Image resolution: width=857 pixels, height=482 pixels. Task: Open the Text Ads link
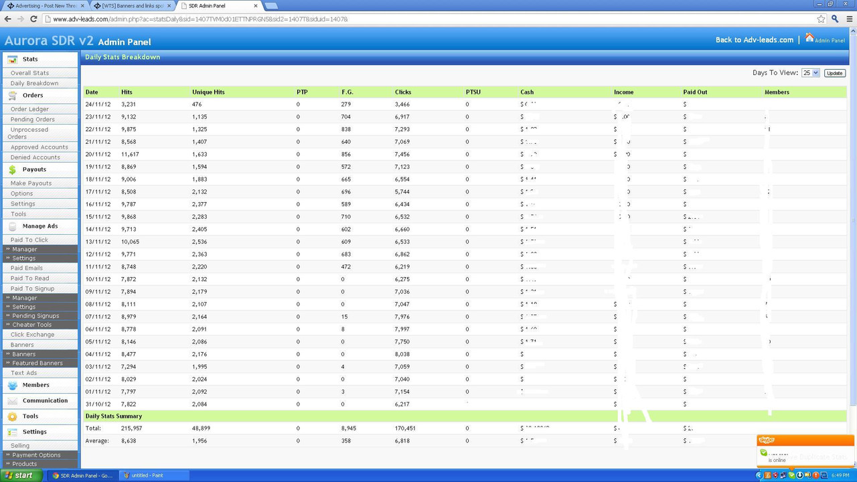(23, 374)
